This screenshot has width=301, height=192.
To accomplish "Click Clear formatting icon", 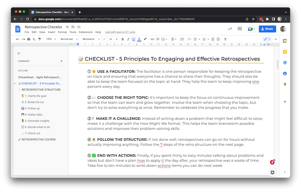I will pyautogui.click(x=225, y=39).
